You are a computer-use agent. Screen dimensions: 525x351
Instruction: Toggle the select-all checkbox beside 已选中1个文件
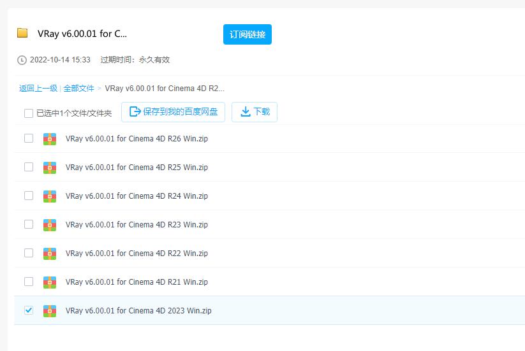pyautogui.click(x=29, y=113)
